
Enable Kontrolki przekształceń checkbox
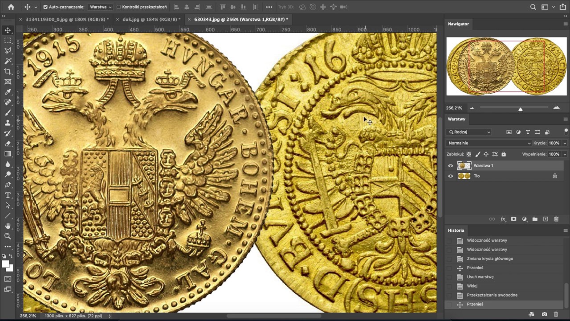click(118, 7)
